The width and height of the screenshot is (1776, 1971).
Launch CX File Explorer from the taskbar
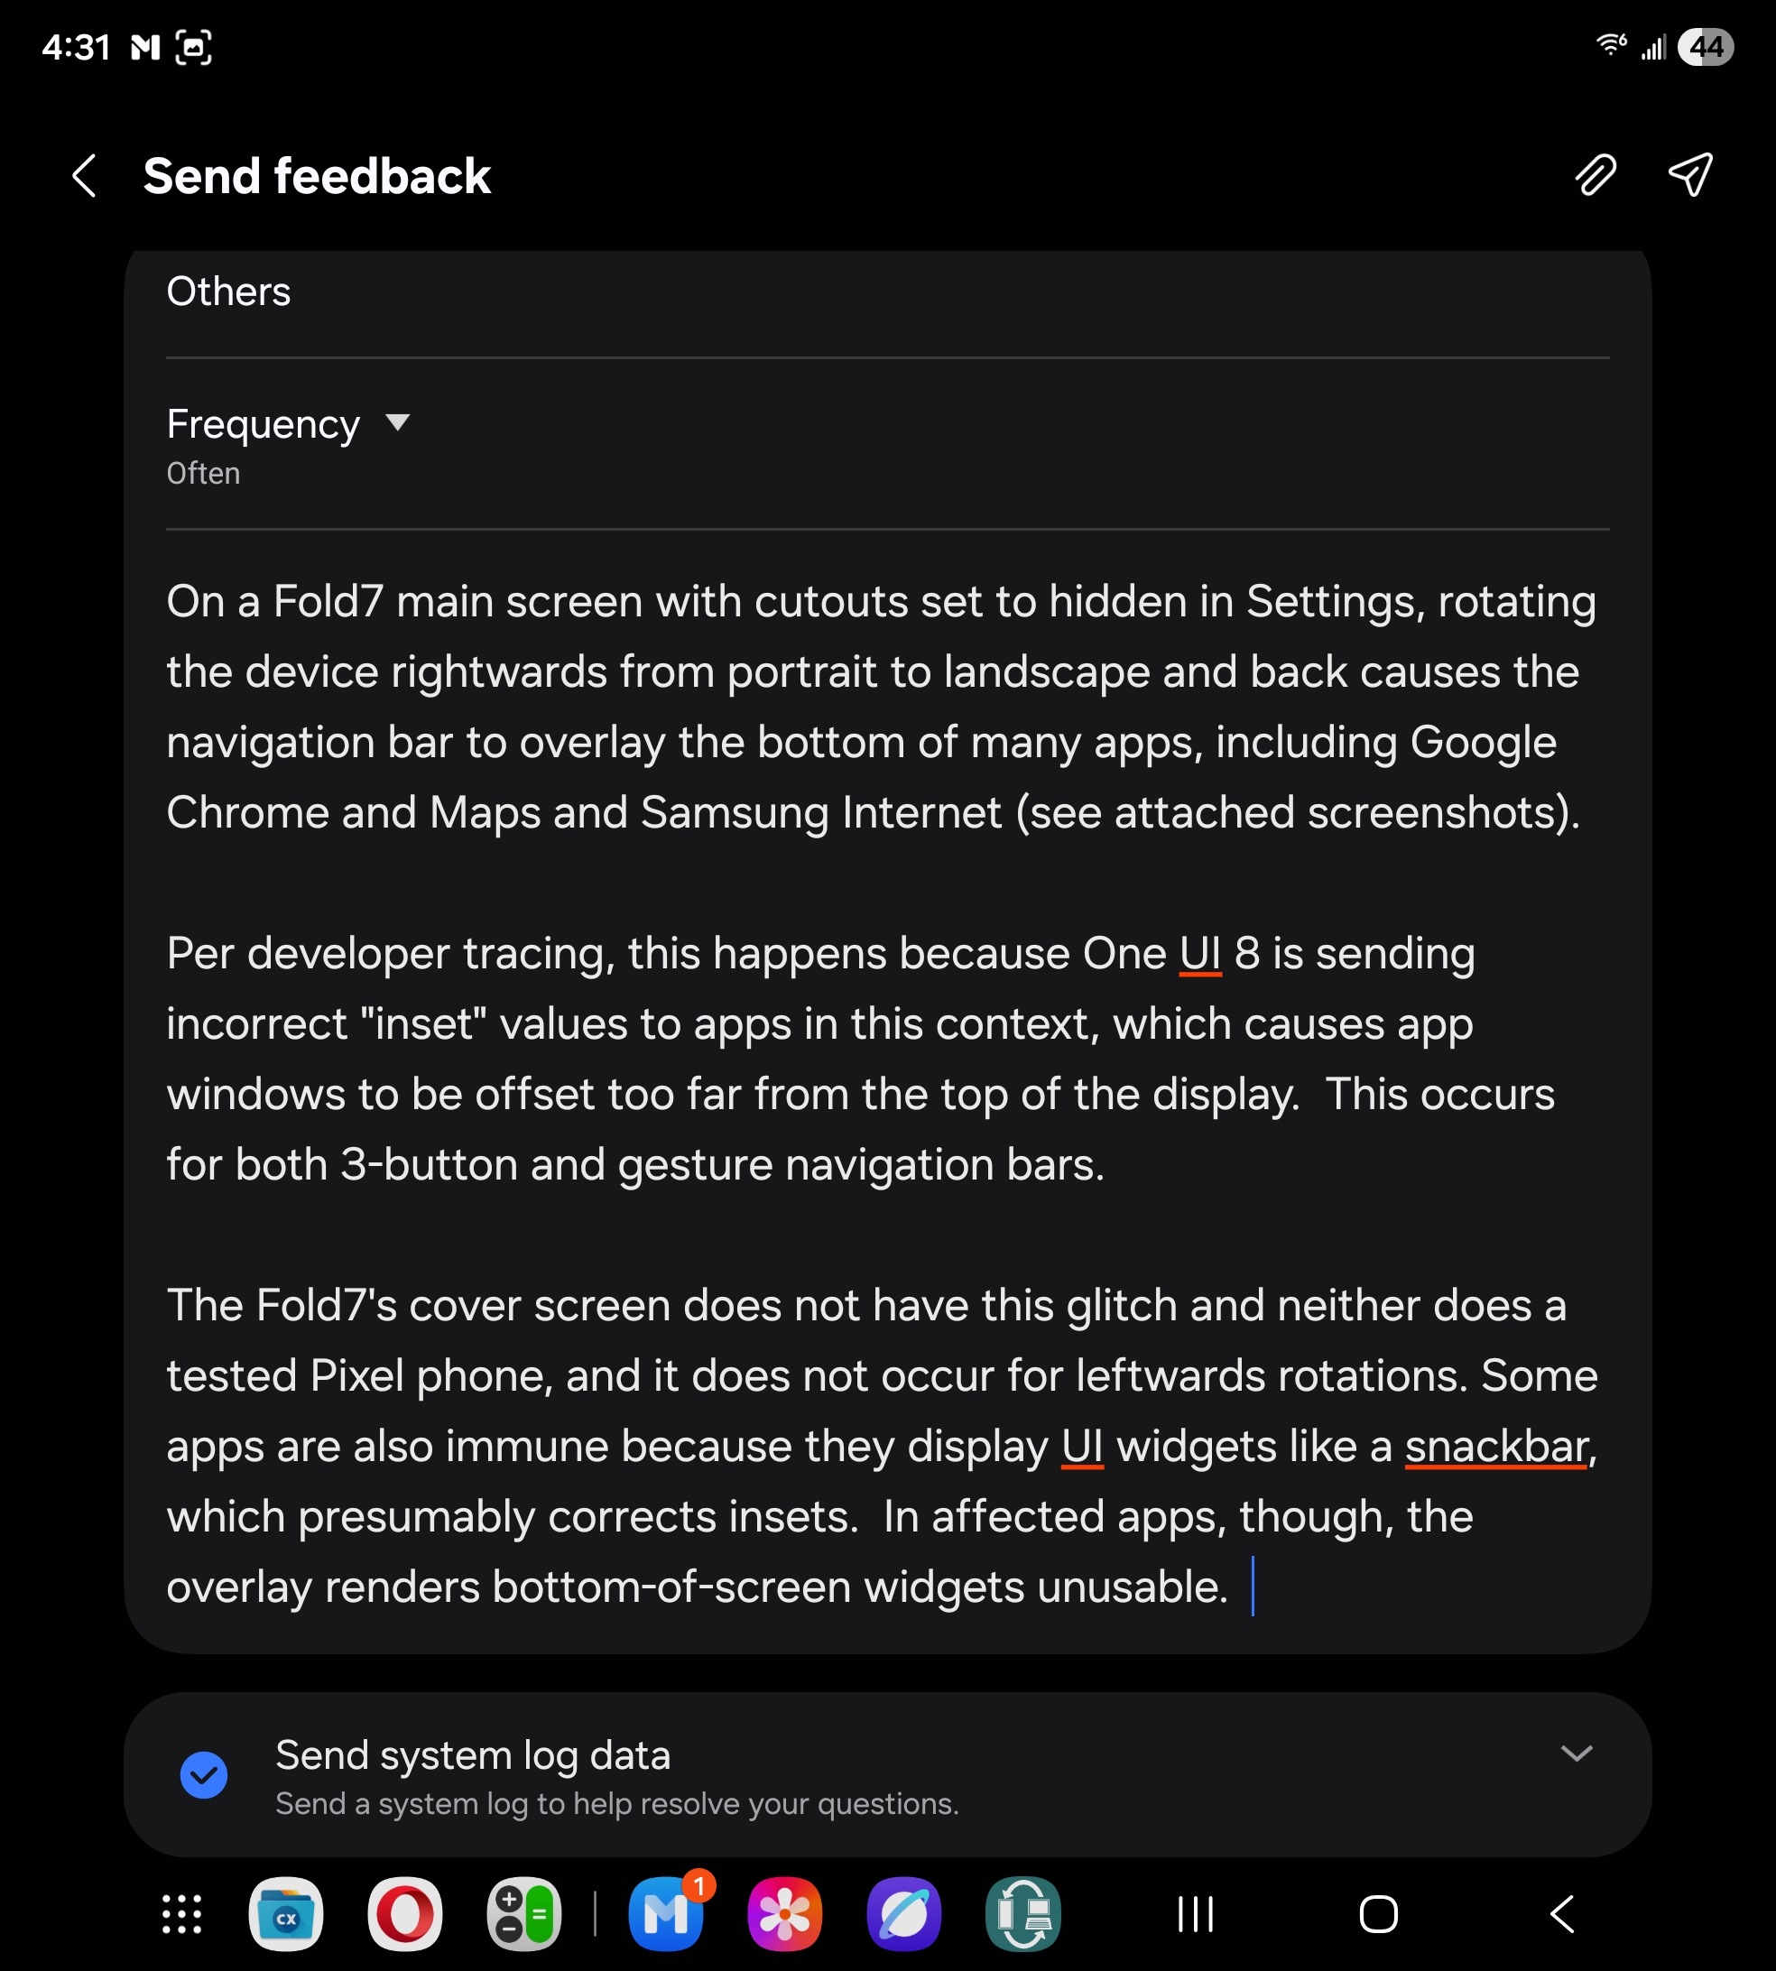point(286,1914)
